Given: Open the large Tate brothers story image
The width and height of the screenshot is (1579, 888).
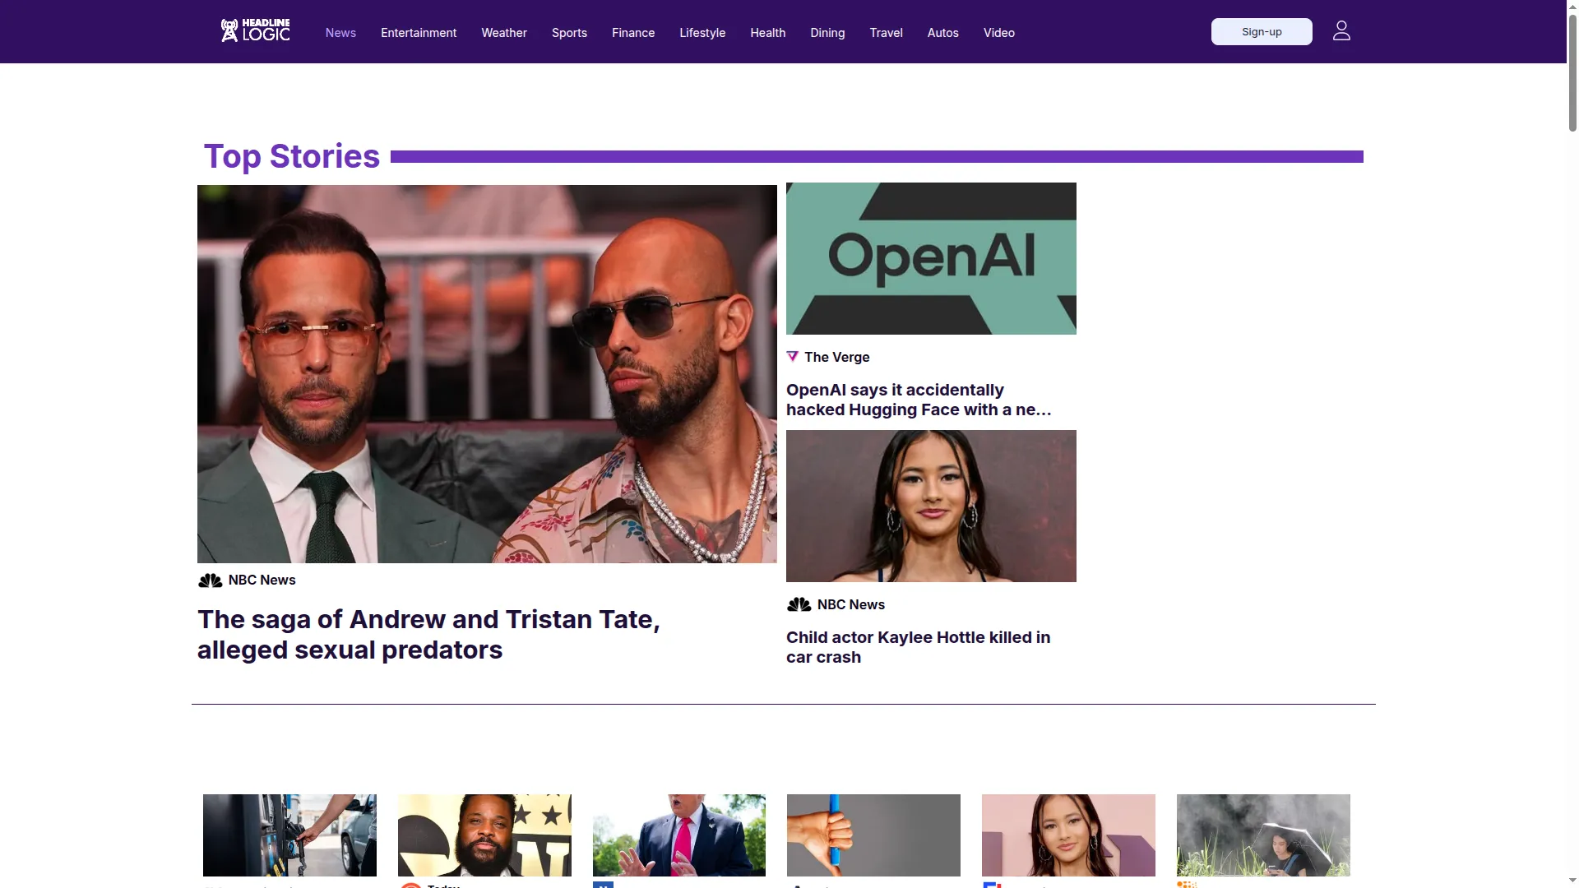Looking at the screenshot, I should [x=487, y=374].
